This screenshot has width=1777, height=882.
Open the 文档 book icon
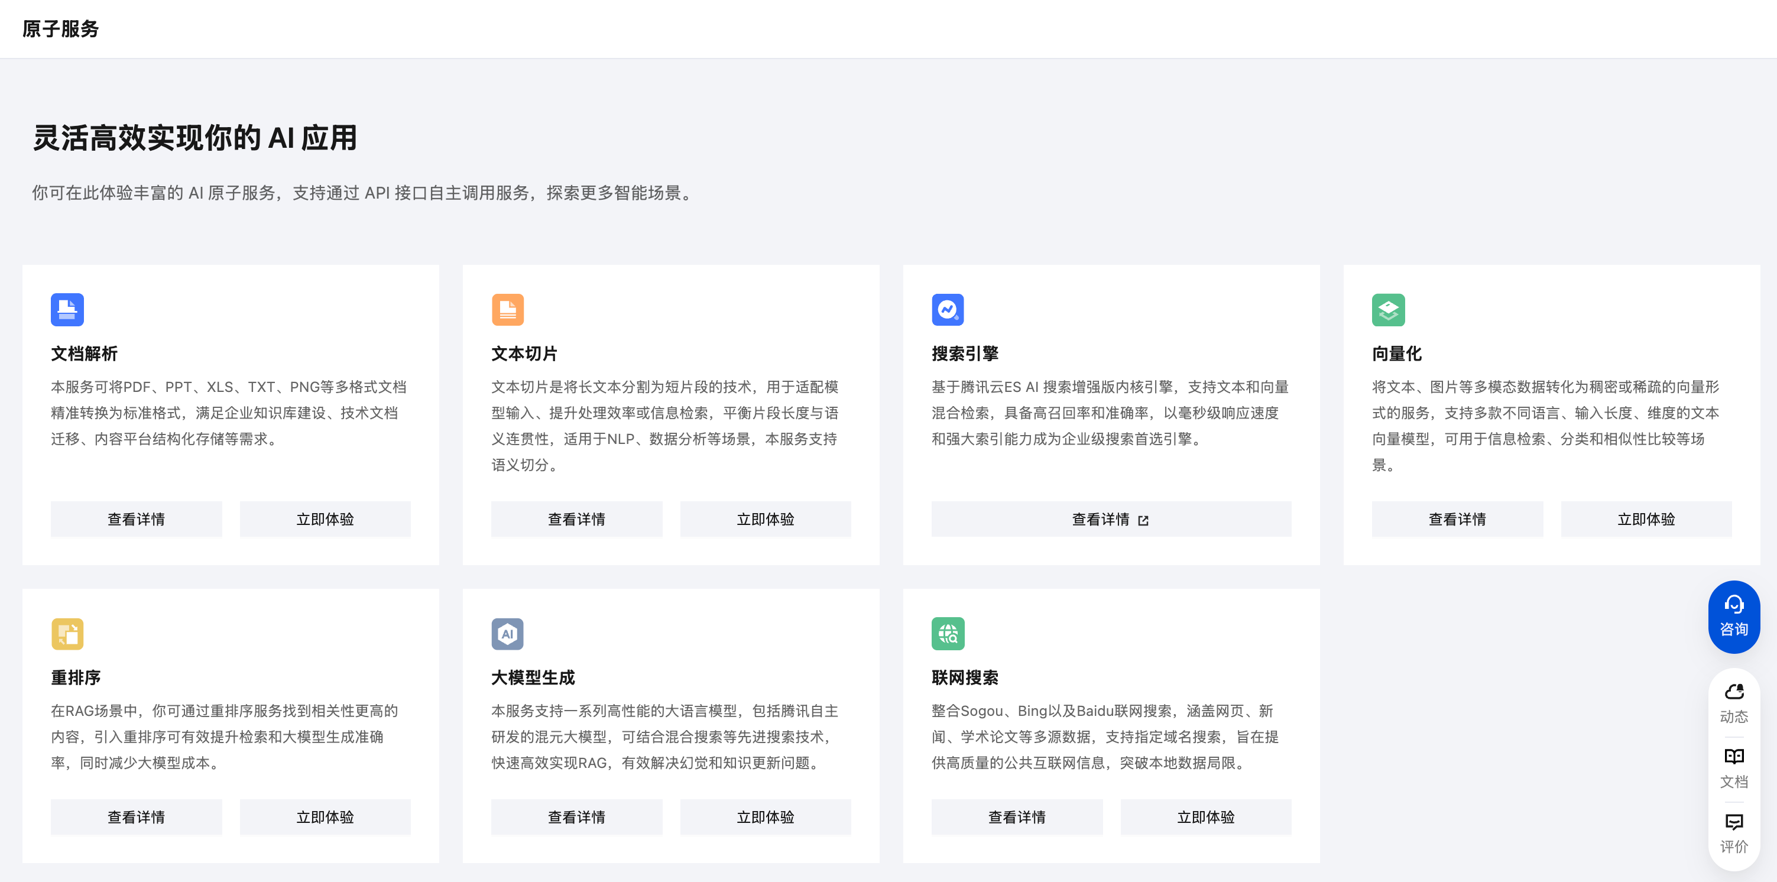(1733, 757)
